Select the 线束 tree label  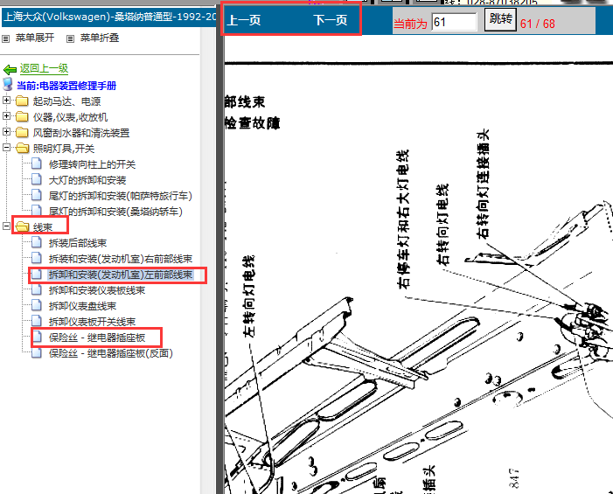(x=43, y=227)
